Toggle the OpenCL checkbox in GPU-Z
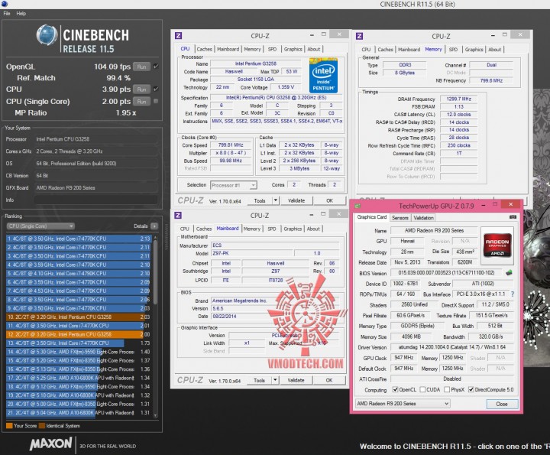This screenshot has width=550, height=455. point(396,389)
